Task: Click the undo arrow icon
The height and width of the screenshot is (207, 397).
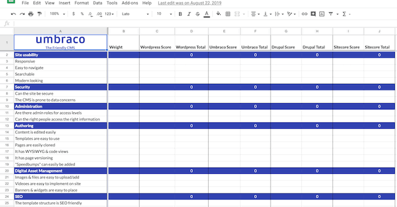Action: pos(13,14)
